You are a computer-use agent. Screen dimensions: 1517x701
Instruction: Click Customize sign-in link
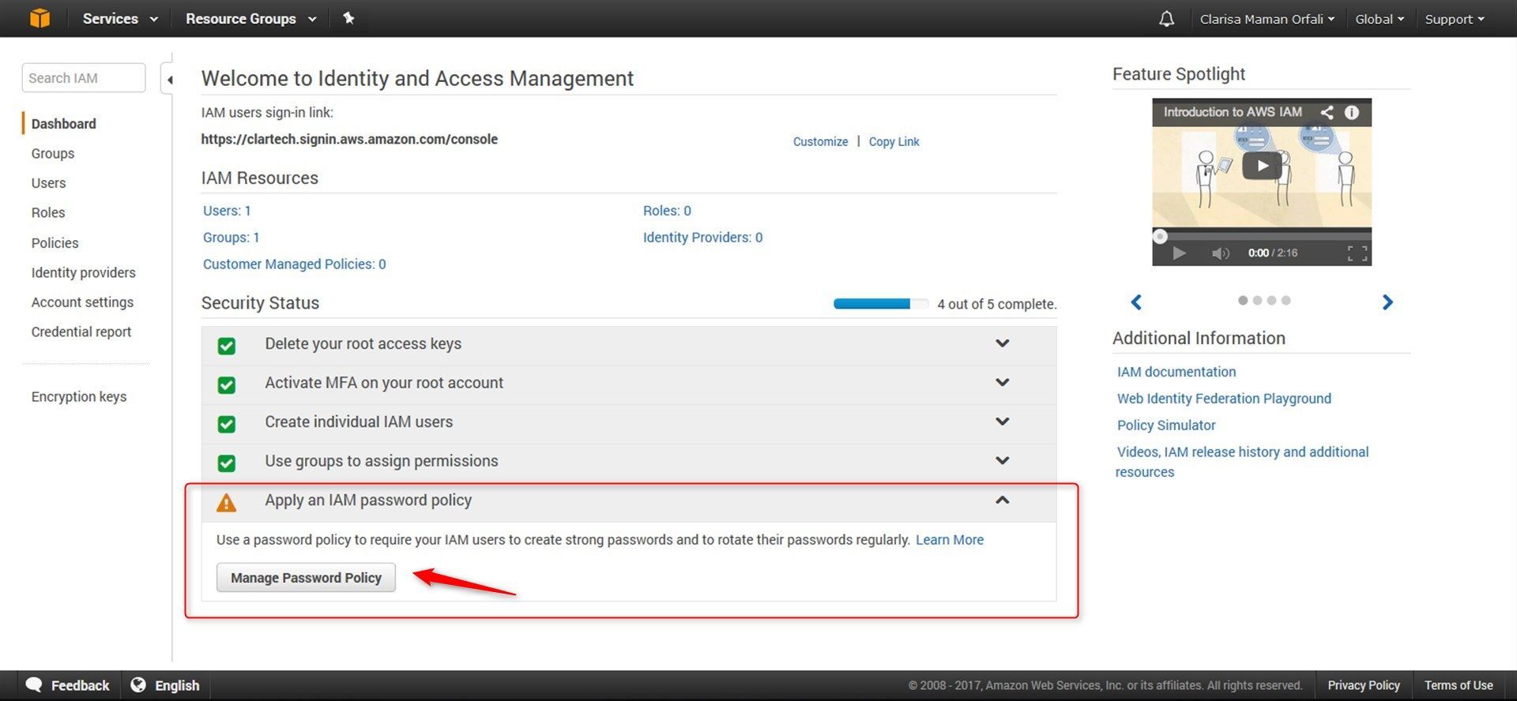click(x=820, y=141)
